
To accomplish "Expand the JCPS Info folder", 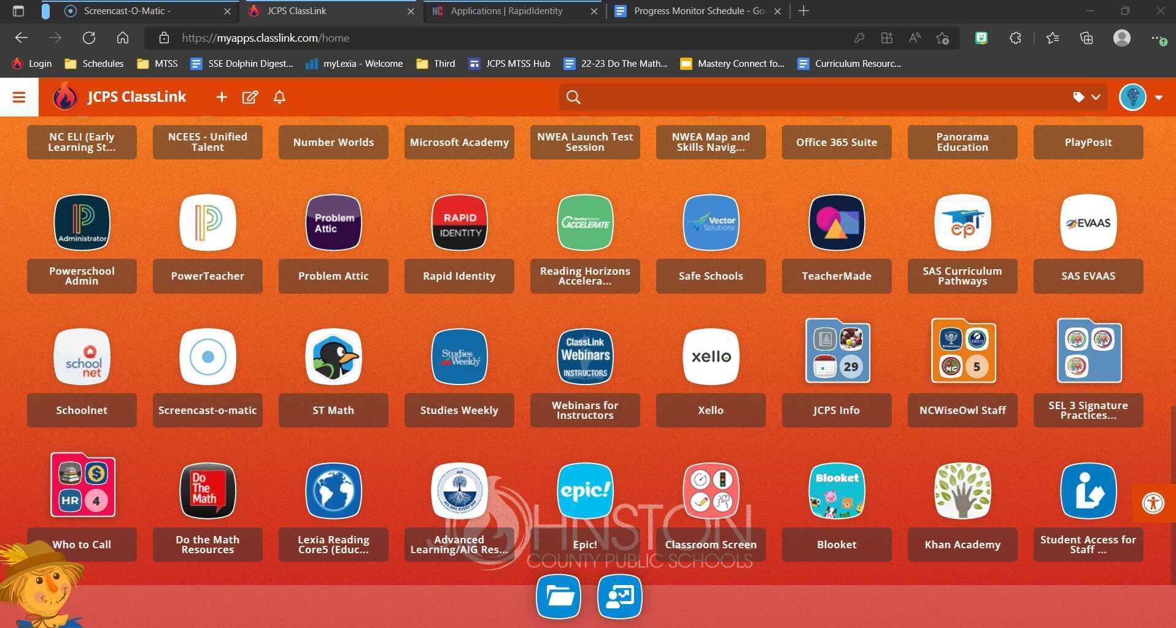I will pos(837,351).
